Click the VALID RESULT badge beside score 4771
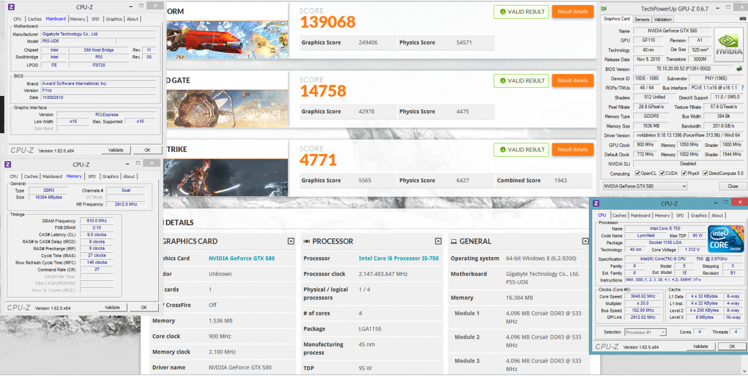Screen dimensions: 748x376 pos(521,149)
